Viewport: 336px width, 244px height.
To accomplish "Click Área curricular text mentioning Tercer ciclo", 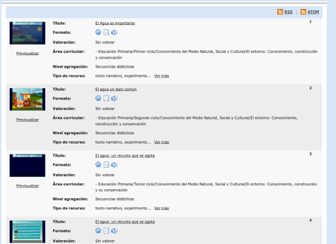I will (x=206, y=187).
